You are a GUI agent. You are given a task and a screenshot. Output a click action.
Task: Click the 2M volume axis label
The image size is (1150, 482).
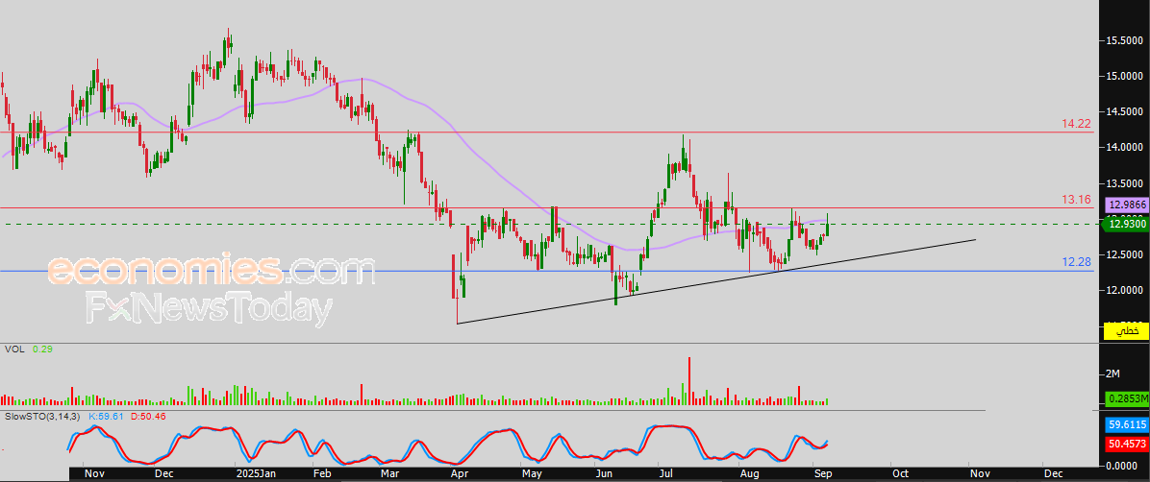click(1112, 374)
